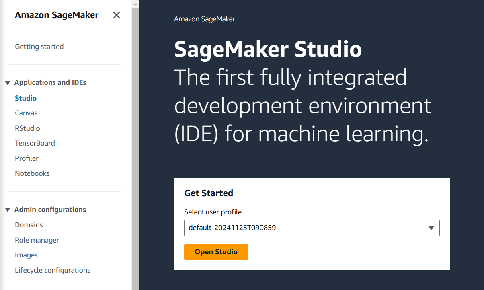Open the Getting started page
The width and height of the screenshot is (484, 290).
pos(39,47)
